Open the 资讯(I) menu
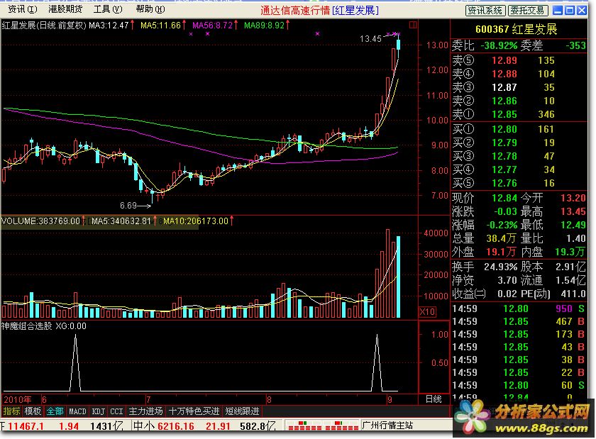 [x=22, y=9]
